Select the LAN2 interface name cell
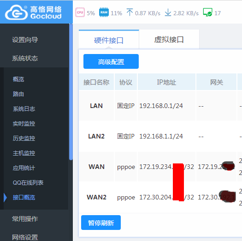This screenshot has height=241, width=242. 96,136
